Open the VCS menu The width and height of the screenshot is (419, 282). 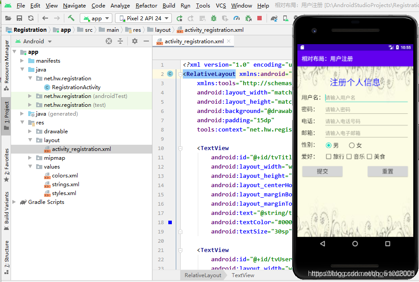[x=221, y=6]
